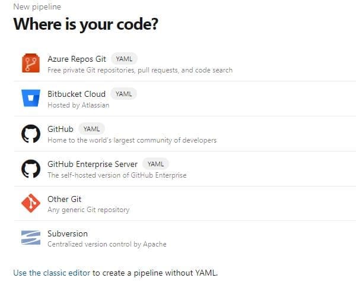The width and height of the screenshot is (356, 300).
Task: Click the Other Git diamond icon
Action: 30,204
